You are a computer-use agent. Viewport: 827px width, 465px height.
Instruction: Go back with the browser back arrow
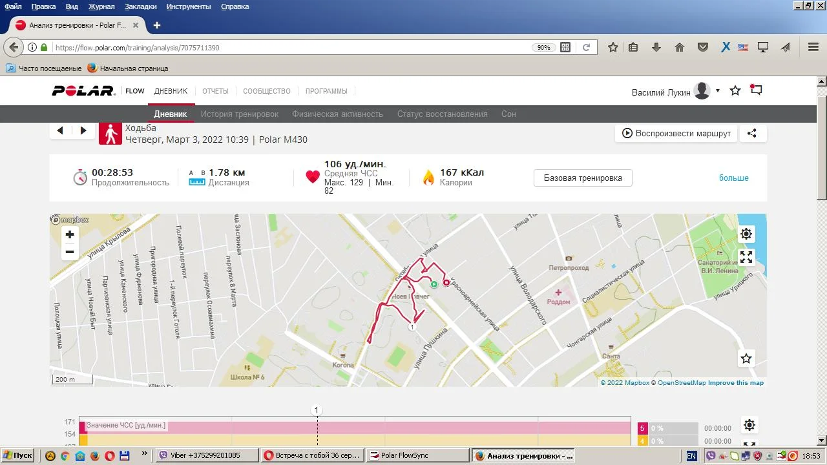point(13,47)
